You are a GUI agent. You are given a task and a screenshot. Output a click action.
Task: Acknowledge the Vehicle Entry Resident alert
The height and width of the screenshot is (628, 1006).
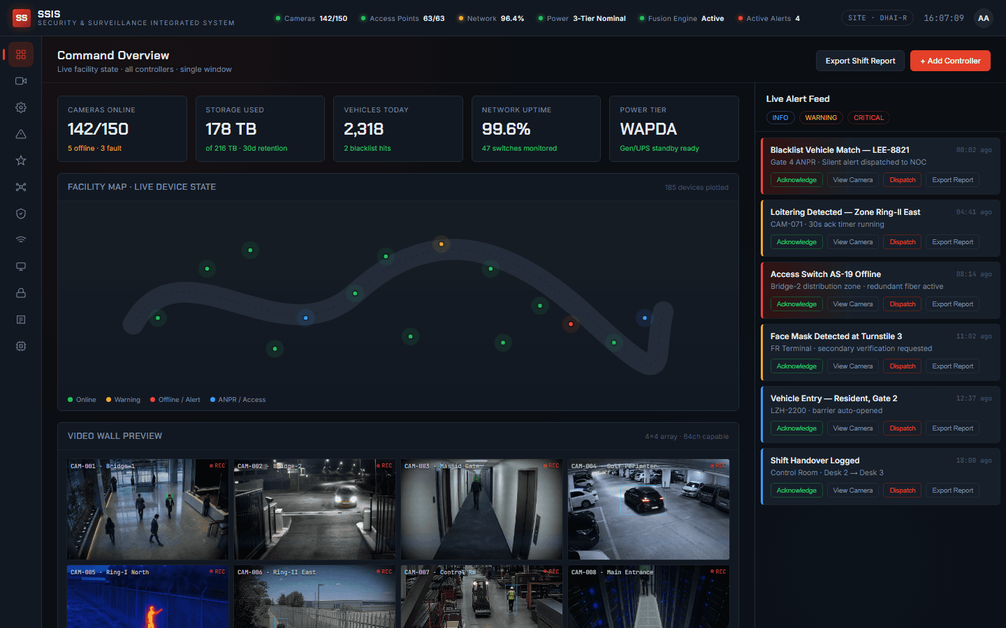(x=796, y=428)
